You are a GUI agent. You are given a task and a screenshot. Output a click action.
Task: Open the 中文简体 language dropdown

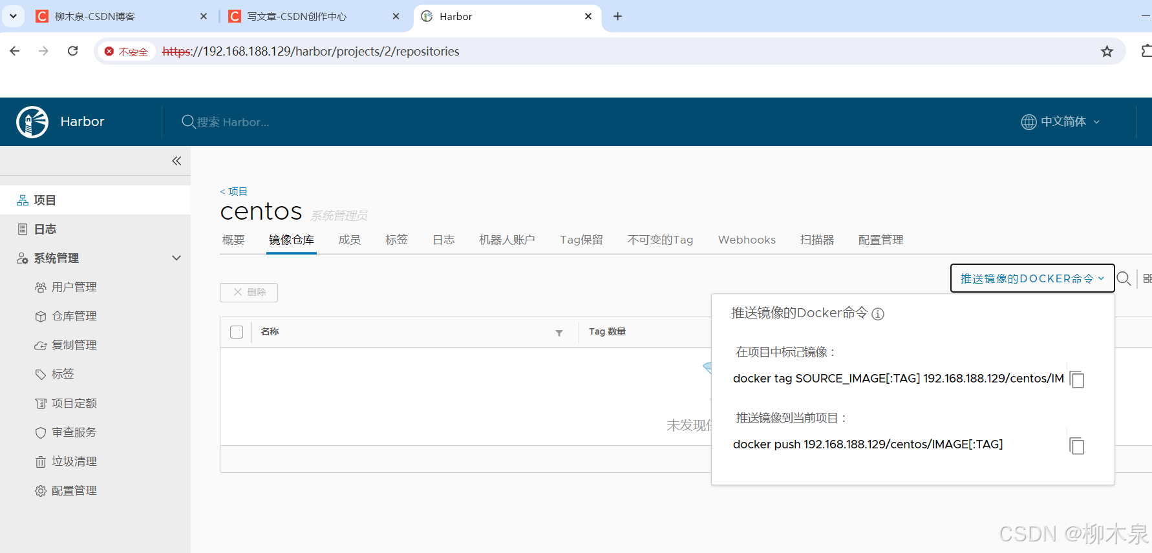click(x=1061, y=121)
